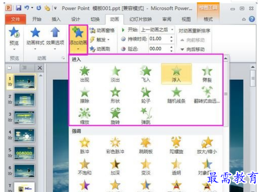Image resolution: width=262 pixels, height=192 pixels.
Task: Switch to the 设计 design tab
Action: click(75, 19)
